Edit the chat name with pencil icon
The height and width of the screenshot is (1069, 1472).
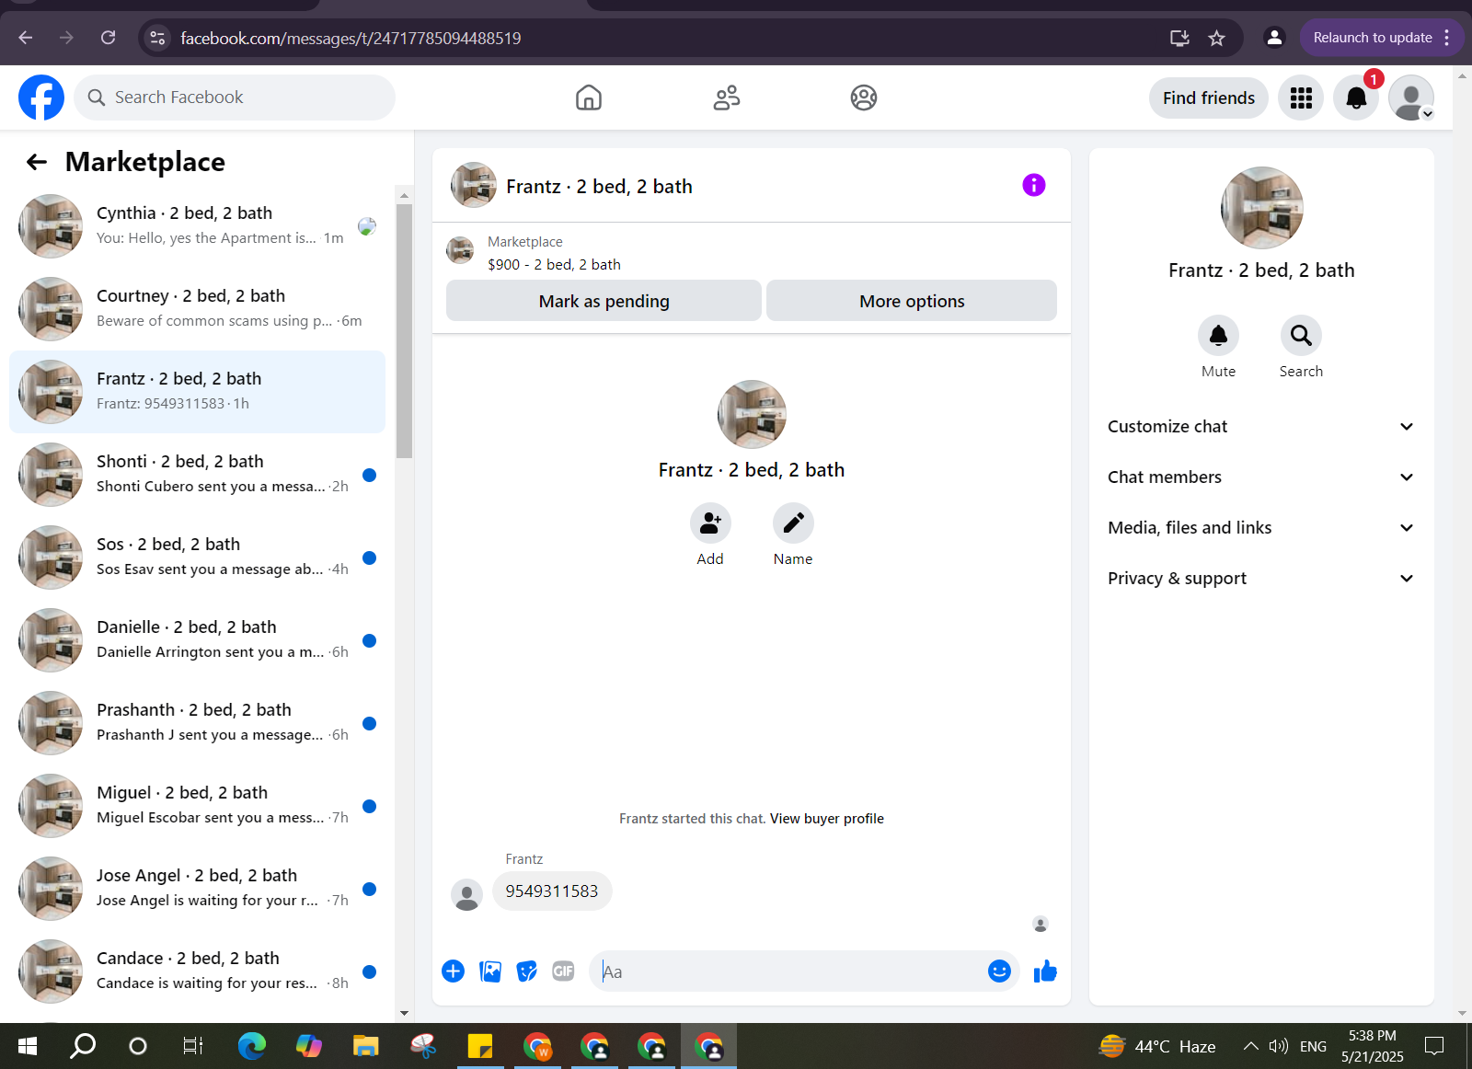(x=793, y=523)
